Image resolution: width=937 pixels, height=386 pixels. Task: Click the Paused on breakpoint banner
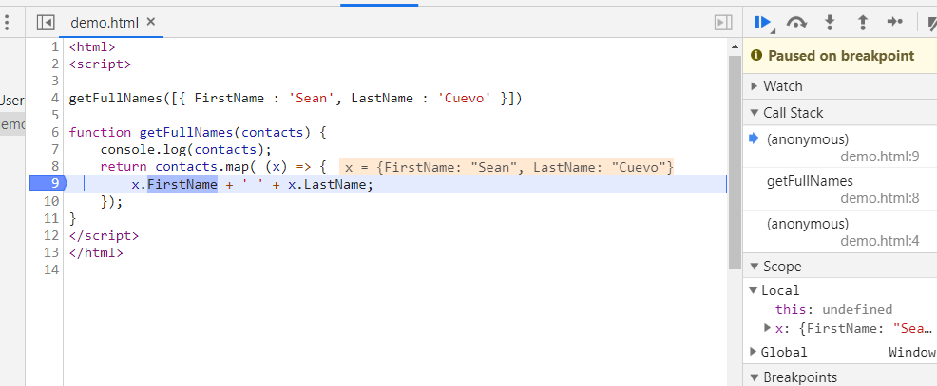coord(840,56)
